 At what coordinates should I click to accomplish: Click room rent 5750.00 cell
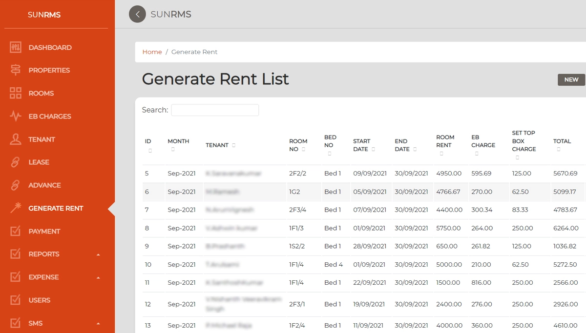(x=448, y=228)
